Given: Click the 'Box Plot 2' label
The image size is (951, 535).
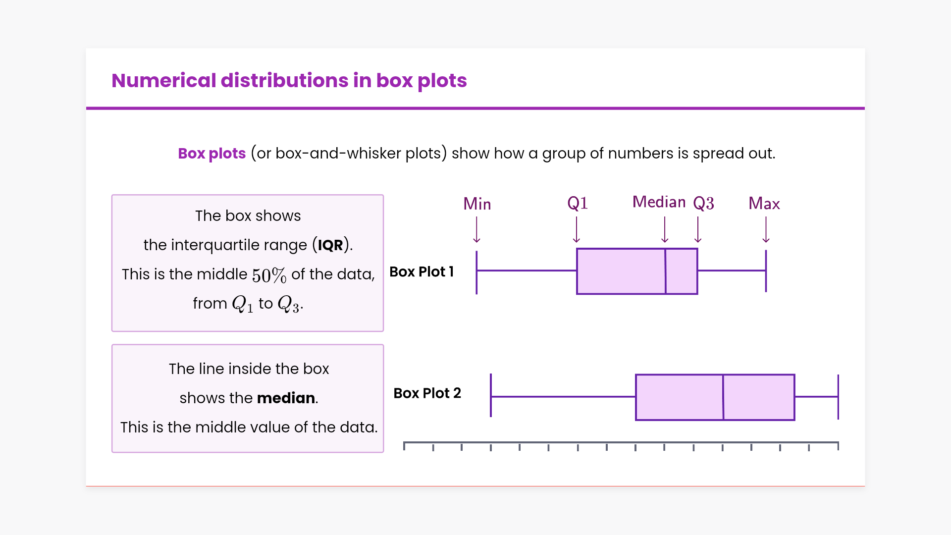Looking at the screenshot, I should tap(427, 393).
